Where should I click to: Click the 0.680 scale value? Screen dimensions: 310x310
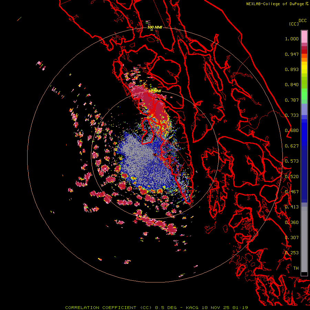click(292, 131)
